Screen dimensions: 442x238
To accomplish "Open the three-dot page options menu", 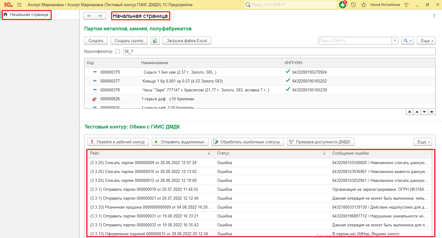I will (434, 16).
